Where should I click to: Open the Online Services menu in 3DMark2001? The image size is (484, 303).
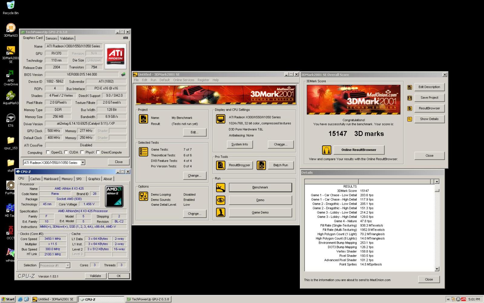[x=184, y=80]
